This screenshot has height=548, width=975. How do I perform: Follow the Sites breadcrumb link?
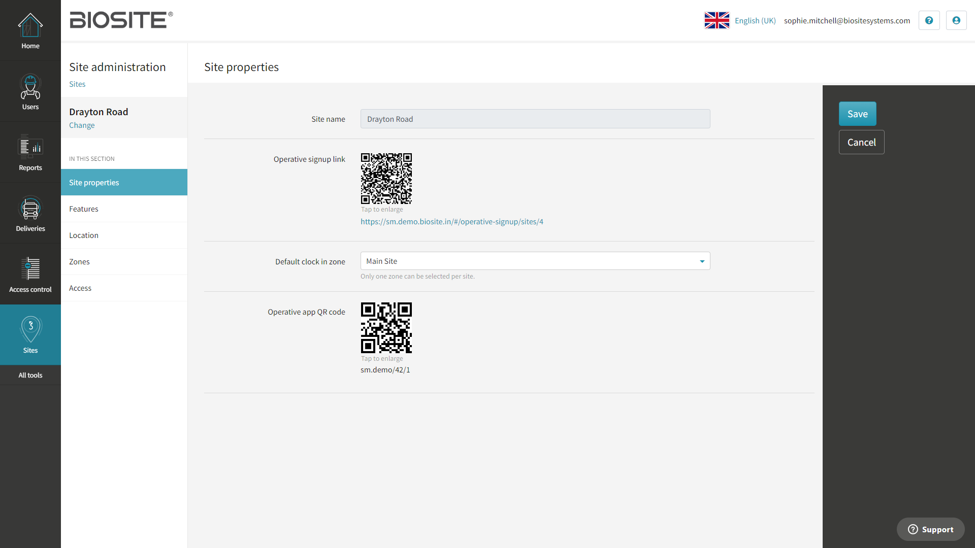pyautogui.click(x=77, y=84)
